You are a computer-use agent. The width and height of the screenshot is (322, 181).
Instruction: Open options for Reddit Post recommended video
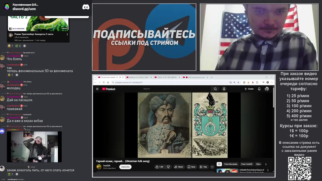coord(268,170)
